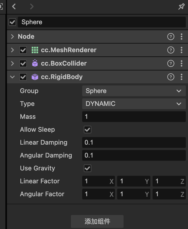Click the Mass input field

click(134, 117)
